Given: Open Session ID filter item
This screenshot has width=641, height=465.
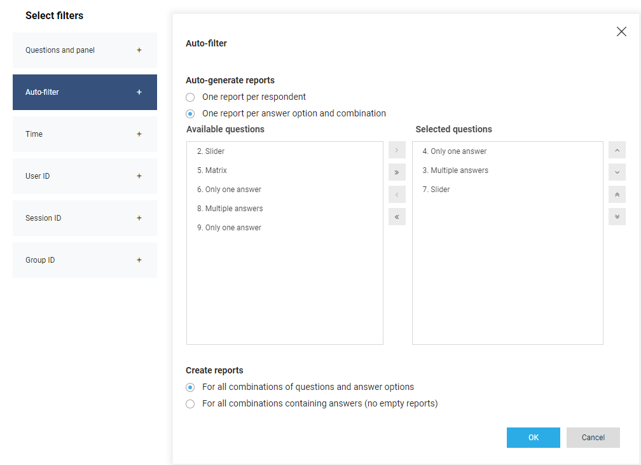Looking at the screenshot, I should [85, 218].
